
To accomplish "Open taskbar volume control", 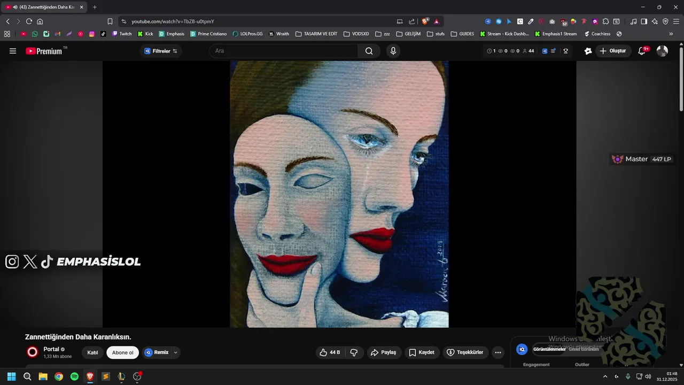I will click(648, 376).
